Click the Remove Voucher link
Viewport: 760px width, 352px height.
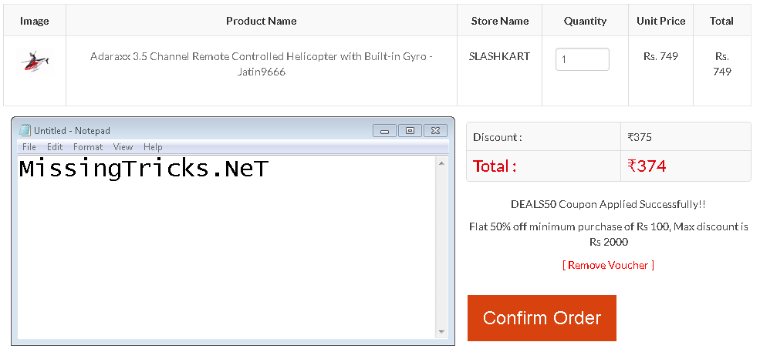(608, 265)
